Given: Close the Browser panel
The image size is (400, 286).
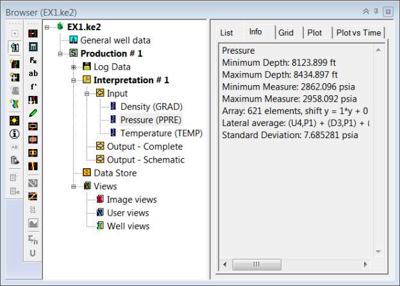Looking at the screenshot, I should coord(388,12).
